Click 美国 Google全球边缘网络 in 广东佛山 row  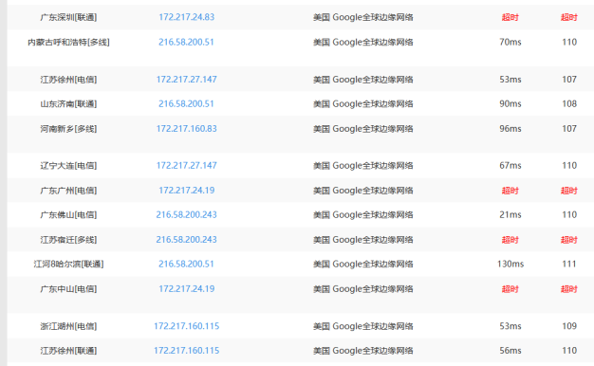[x=362, y=215]
